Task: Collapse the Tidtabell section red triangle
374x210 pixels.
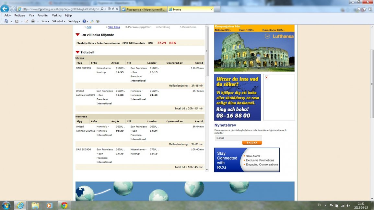Action: tap(77, 52)
